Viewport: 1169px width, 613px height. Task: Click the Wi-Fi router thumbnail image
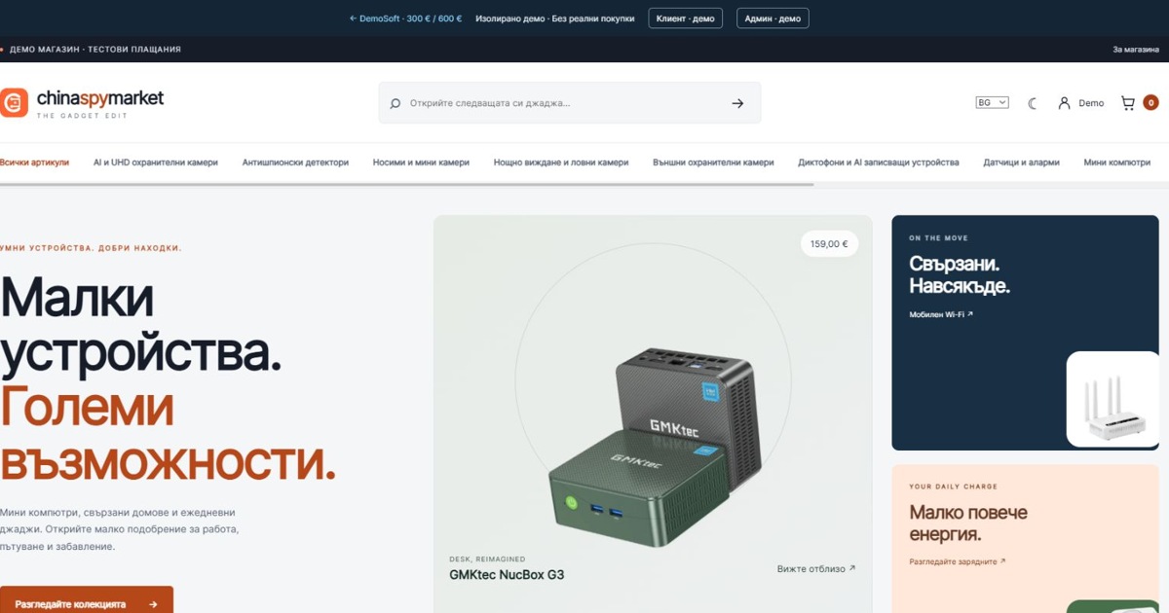[x=1112, y=399]
